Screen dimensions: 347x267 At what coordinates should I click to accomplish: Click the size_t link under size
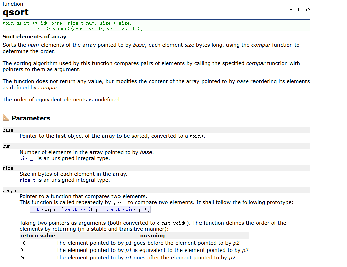27,180
